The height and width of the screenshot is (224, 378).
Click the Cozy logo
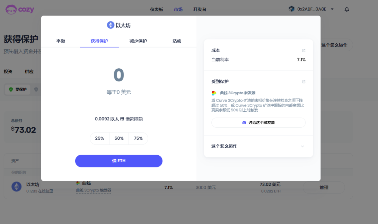(x=20, y=9)
